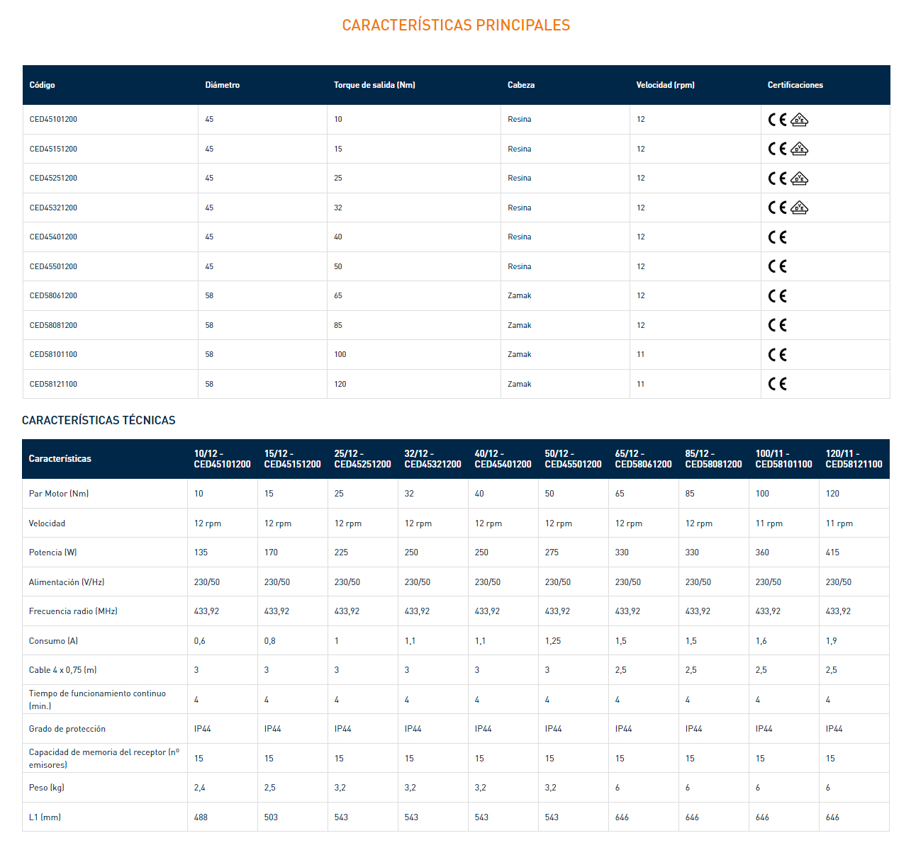Click the CE mark in the CED45101200 row

777,120
